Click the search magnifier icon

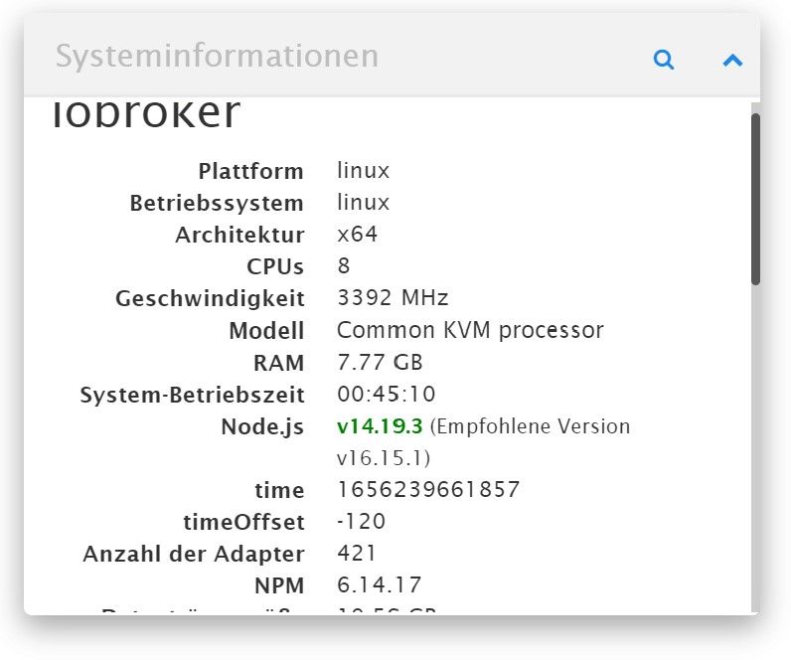point(664,60)
